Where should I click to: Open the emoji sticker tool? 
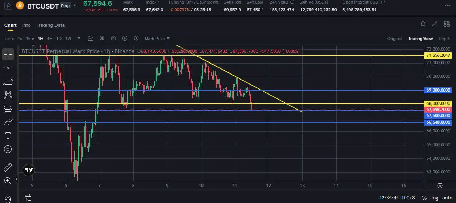point(8,149)
